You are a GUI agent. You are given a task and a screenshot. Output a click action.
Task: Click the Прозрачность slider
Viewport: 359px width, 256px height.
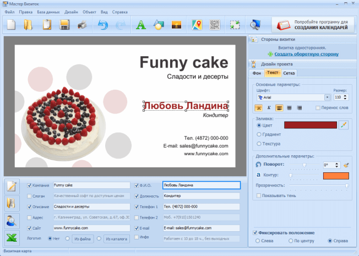point(319,186)
